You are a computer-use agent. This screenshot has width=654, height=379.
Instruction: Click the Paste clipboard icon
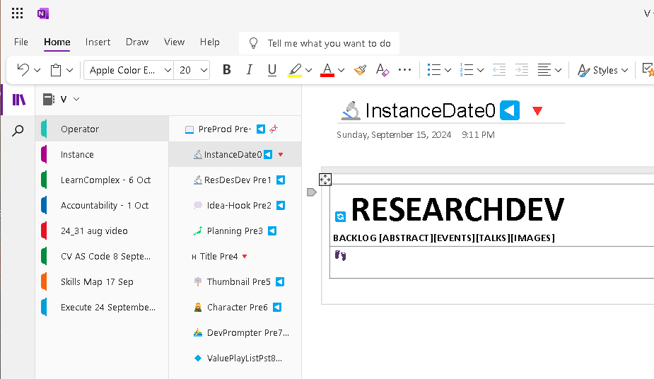56,69
